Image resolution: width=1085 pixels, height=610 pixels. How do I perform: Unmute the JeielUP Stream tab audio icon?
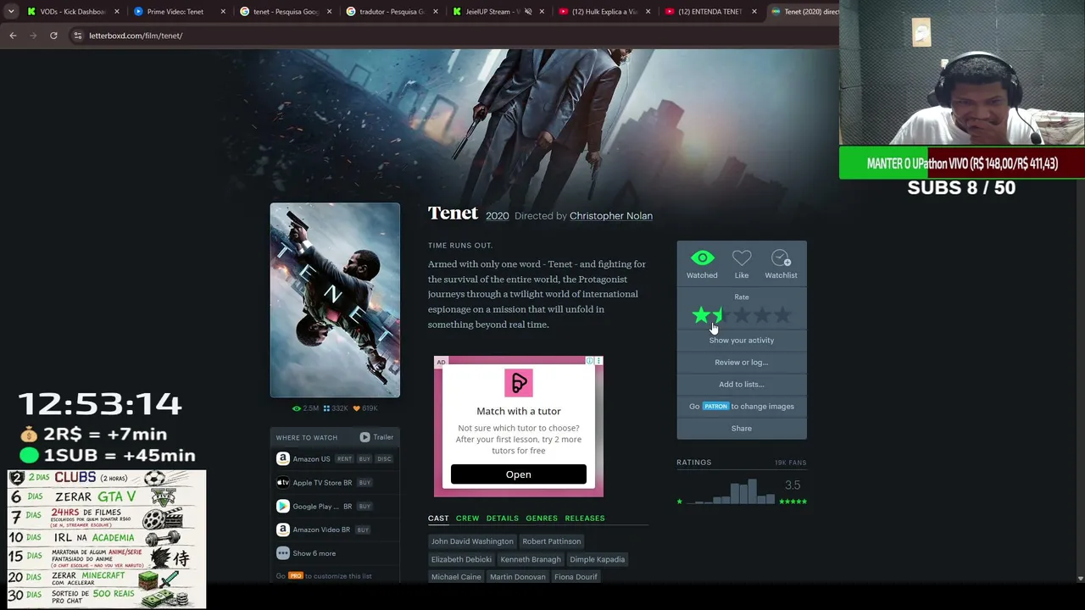click(527, 12)
